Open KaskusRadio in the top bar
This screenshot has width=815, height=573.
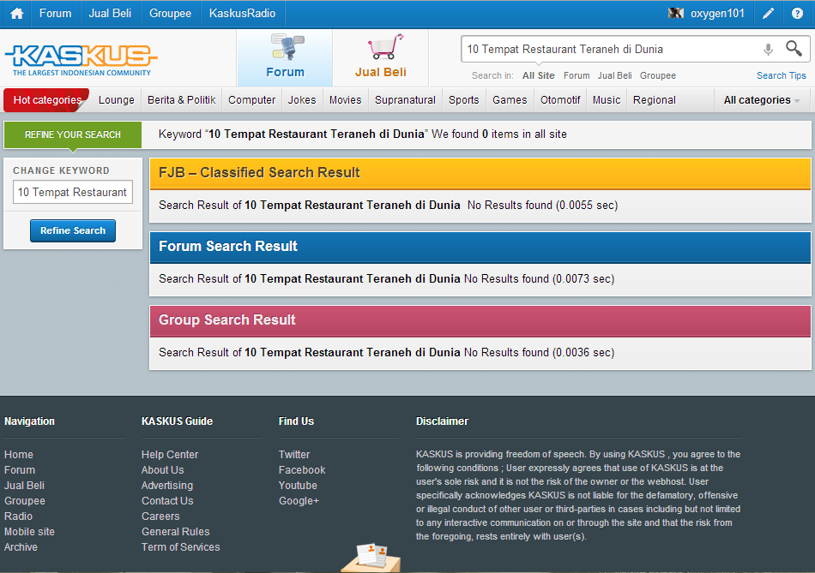pyautogui.click(x=242, y=14)
